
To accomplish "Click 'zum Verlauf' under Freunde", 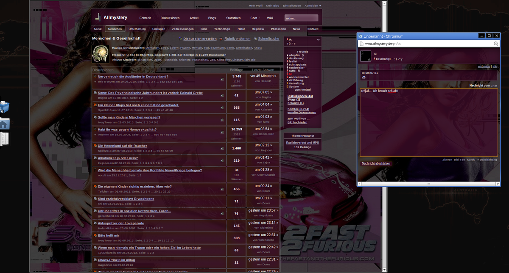I will pos(303,90).
